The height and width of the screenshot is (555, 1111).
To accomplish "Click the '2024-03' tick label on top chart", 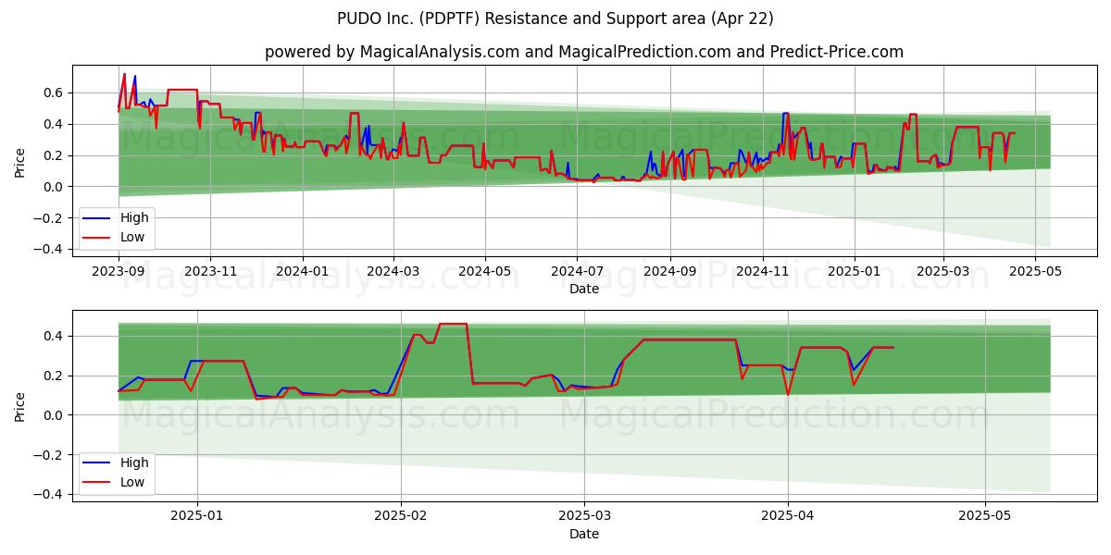I will (393, 271).
